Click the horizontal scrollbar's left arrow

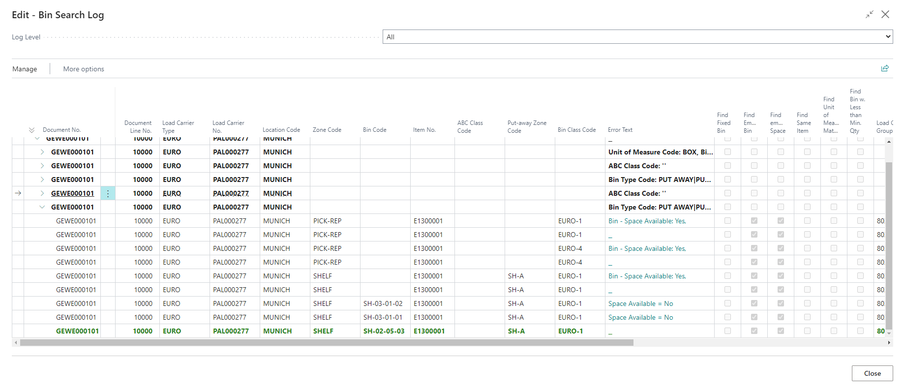click(x=16, y=342)
